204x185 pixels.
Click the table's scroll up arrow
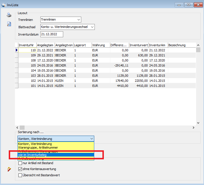click(198, 45)
